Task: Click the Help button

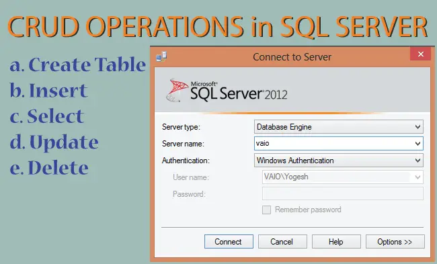Action: click(x=336, y=241)
